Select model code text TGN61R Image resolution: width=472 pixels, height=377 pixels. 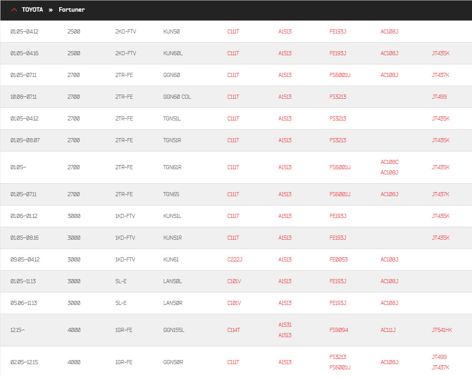pos(172,167)
